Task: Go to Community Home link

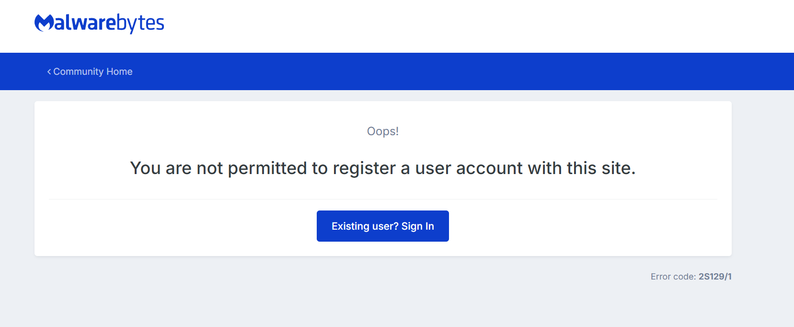Action: coord(90,71)
